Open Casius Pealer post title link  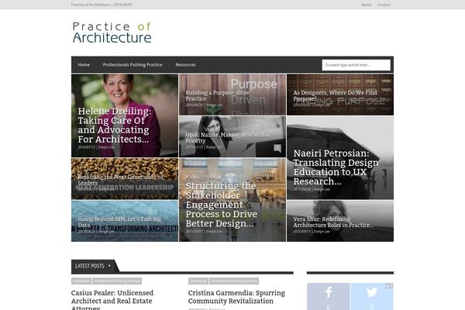(112, 301)
